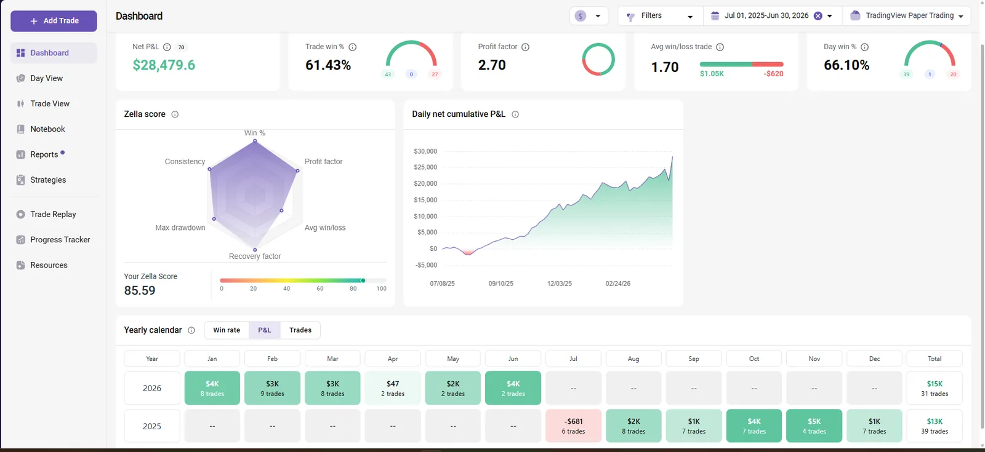
Task: Click the Profit factor donut chart
Action: click(598, 60)
